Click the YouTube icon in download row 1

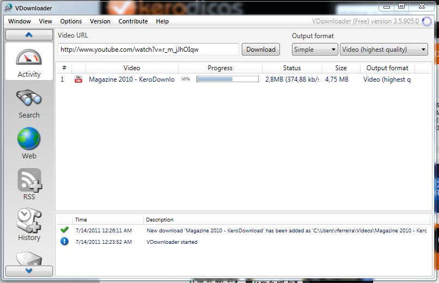coord(78,79)
